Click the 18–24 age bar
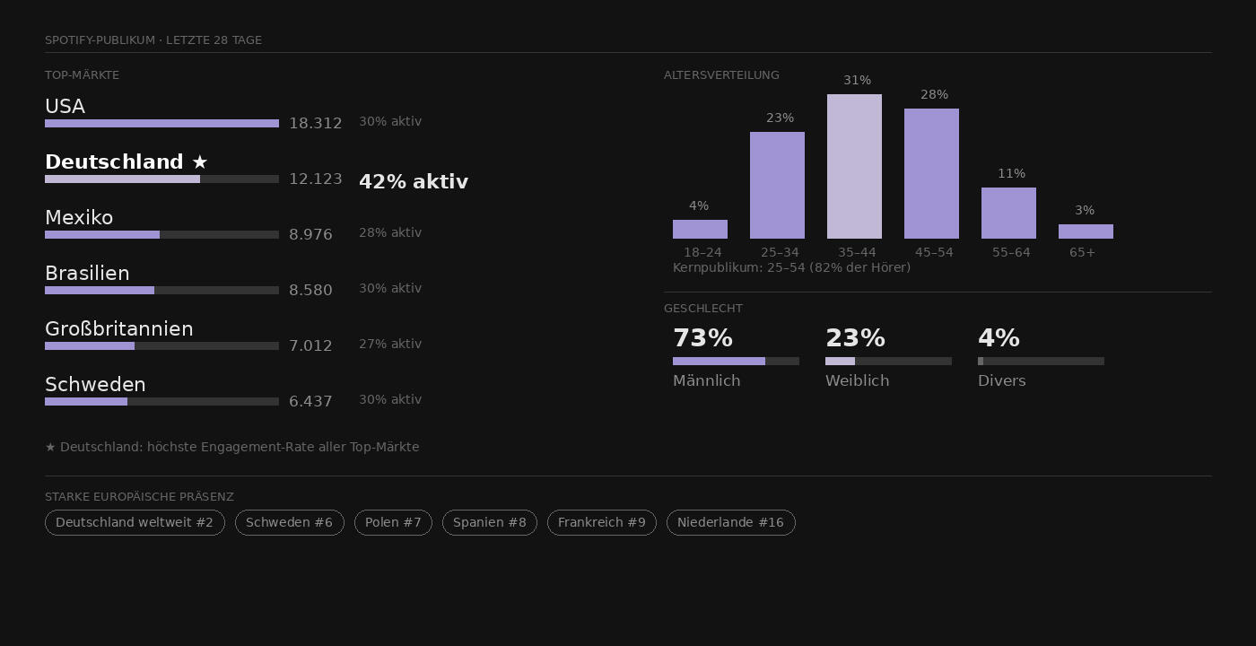This screenshot has height=646, width=1256. (700, 229)
